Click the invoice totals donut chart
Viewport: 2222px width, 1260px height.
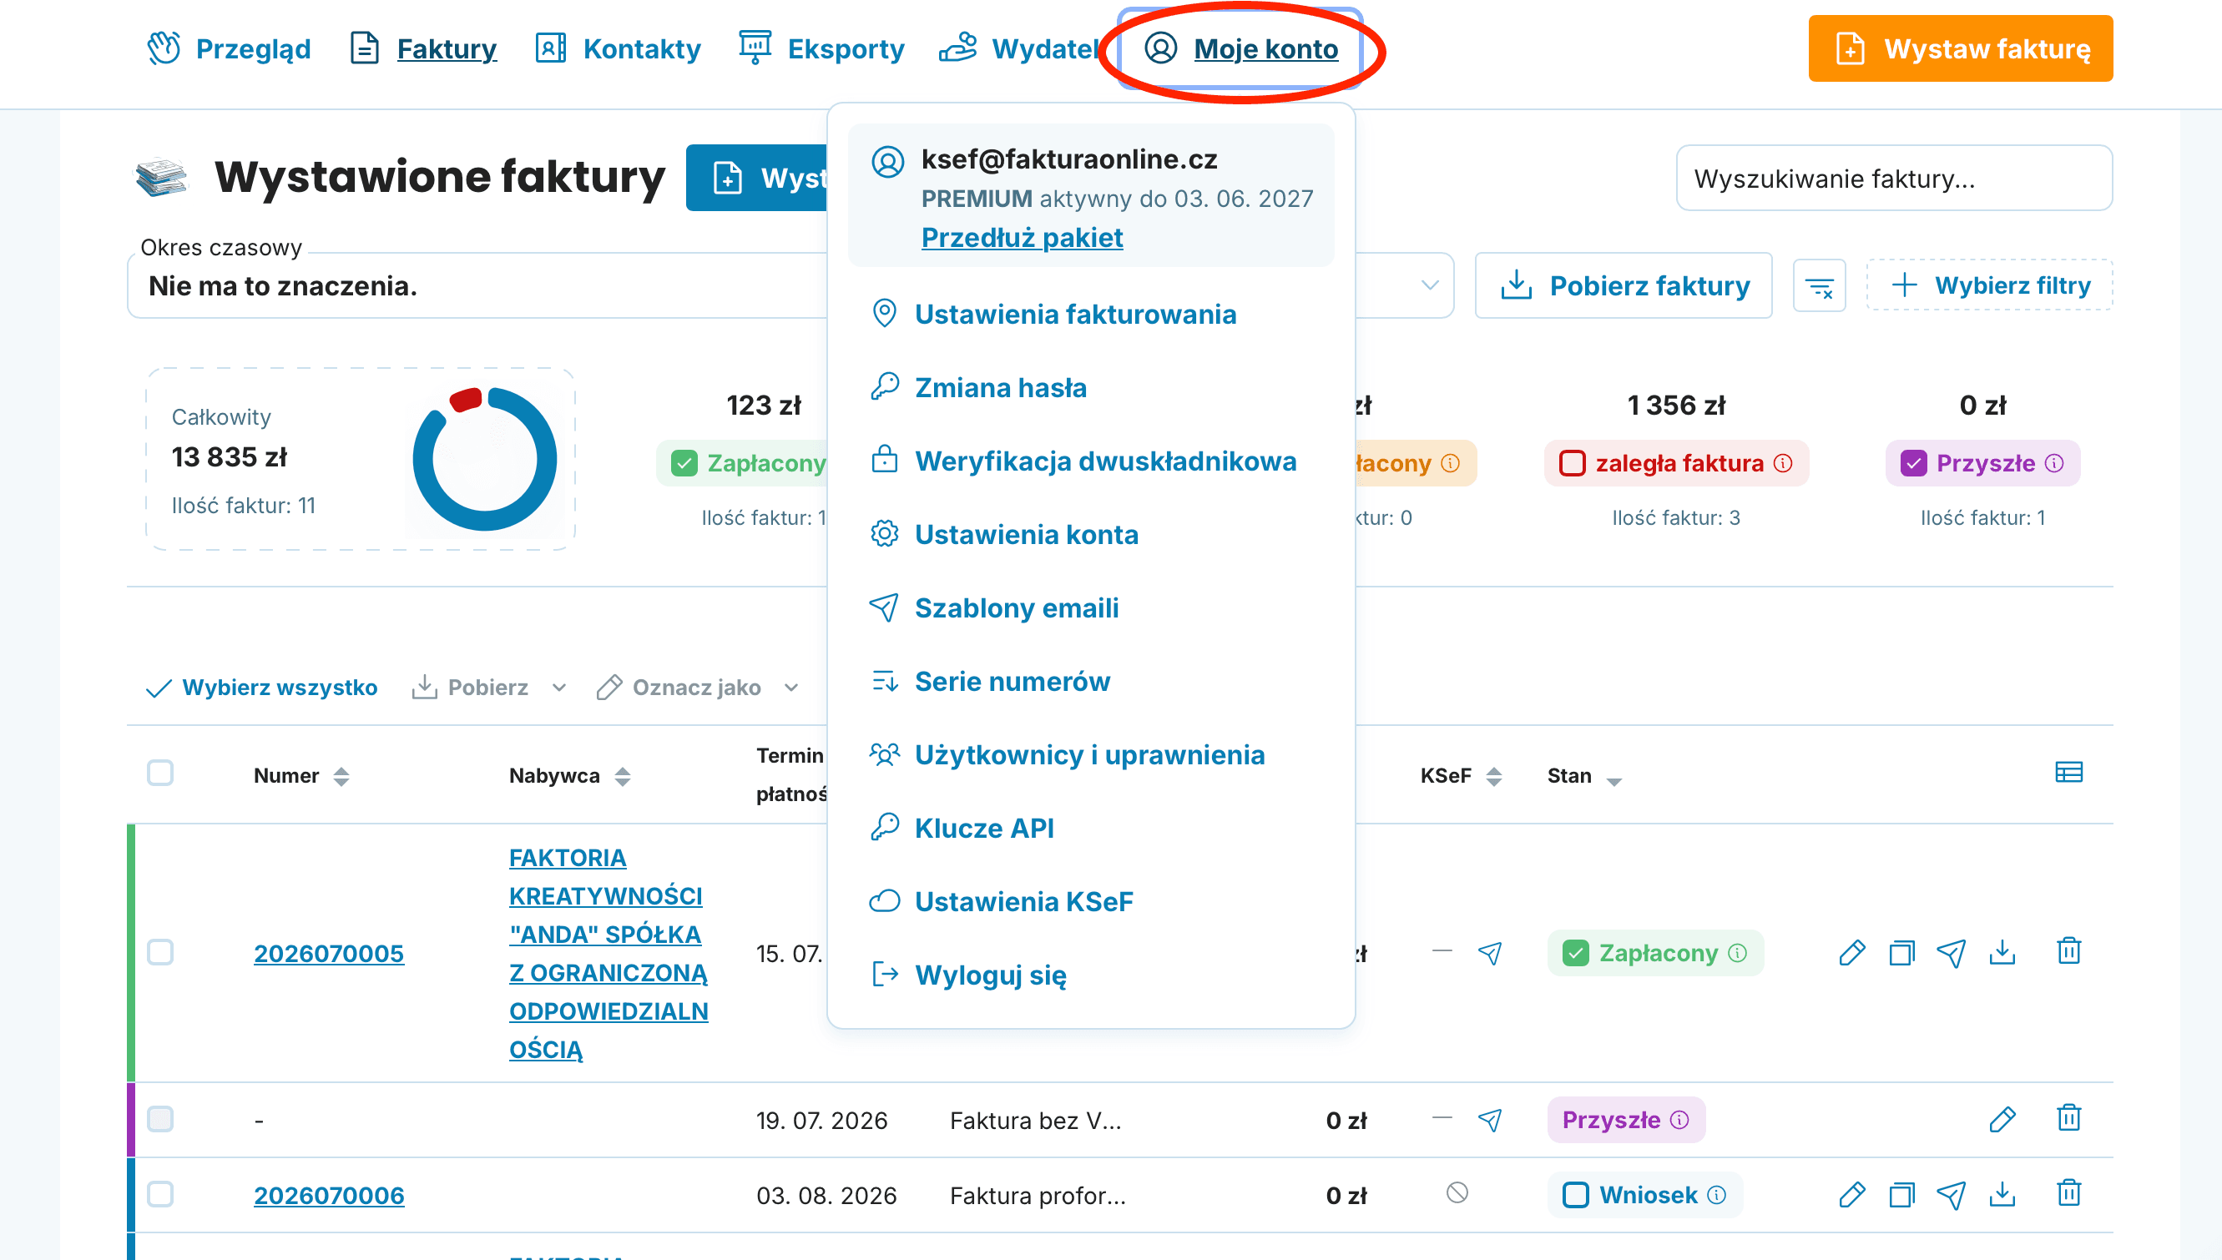pyautogui.click(x=485, y=459)
